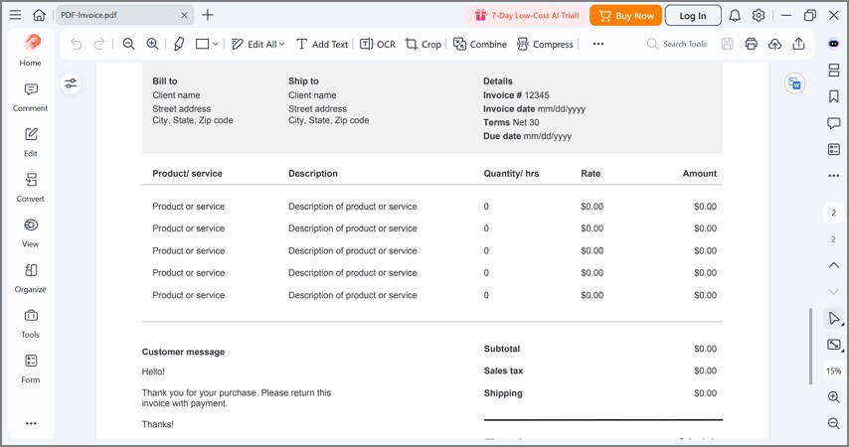
Task: Click the Terms Net 30 text
Action: pos(511,122)
